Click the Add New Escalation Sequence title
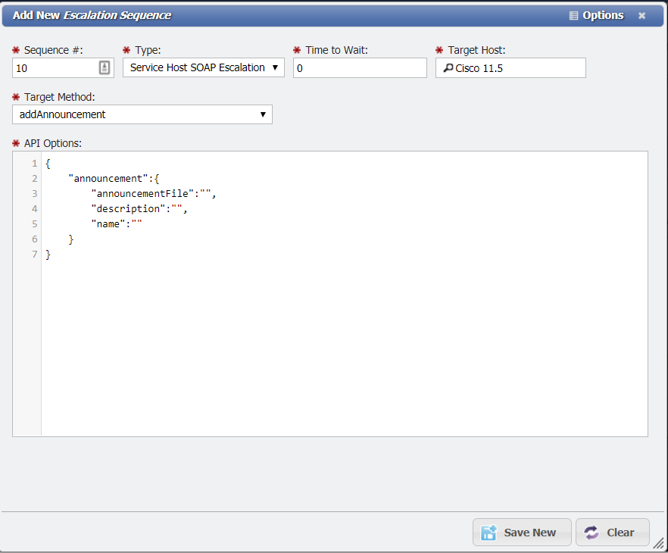Image resolution: width=668 pixels, height=553 pixels. click(x=91, y=15)
